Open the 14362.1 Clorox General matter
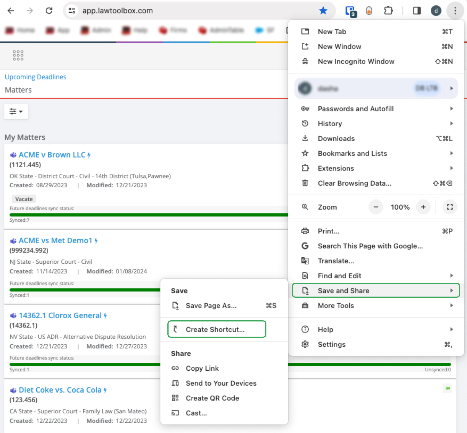 point(60,315)
